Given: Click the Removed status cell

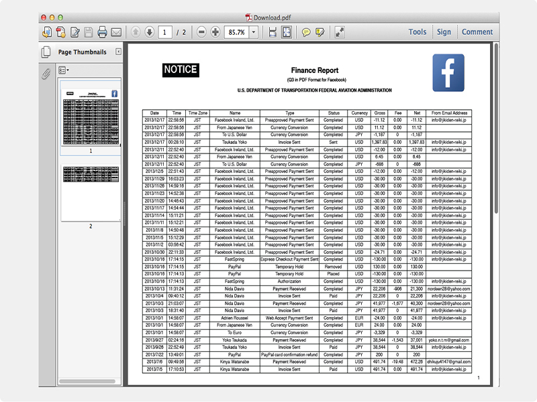Looking at the screenshot, I should tap(333, 267).
